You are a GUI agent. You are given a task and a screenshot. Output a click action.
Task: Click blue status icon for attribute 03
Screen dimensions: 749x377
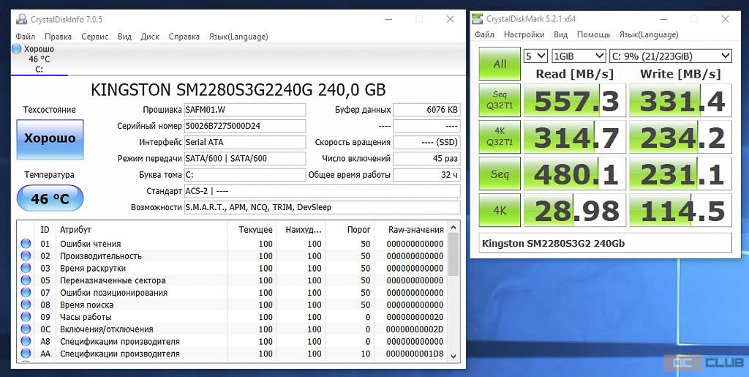pyautogui.click(x=26, y=268)
